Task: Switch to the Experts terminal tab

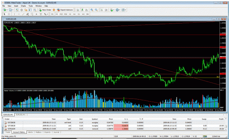Action: 47,132
